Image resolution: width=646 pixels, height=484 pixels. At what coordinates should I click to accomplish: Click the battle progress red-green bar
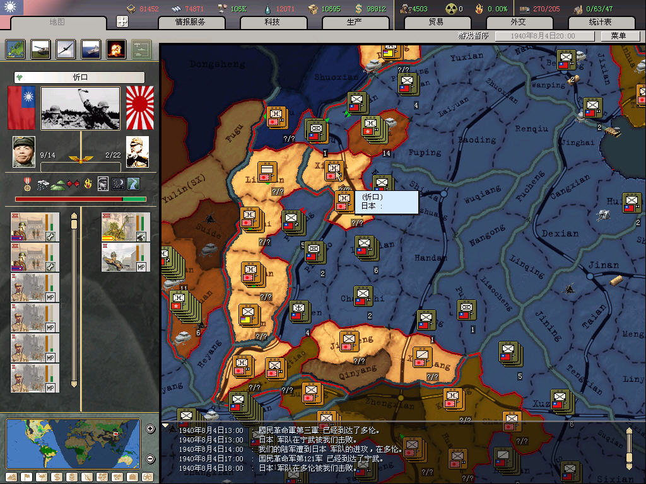point(80,199)
